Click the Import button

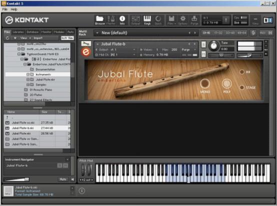[38, 38]
